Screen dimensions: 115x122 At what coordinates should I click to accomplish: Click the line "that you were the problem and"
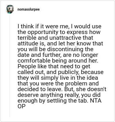(58, 83)
